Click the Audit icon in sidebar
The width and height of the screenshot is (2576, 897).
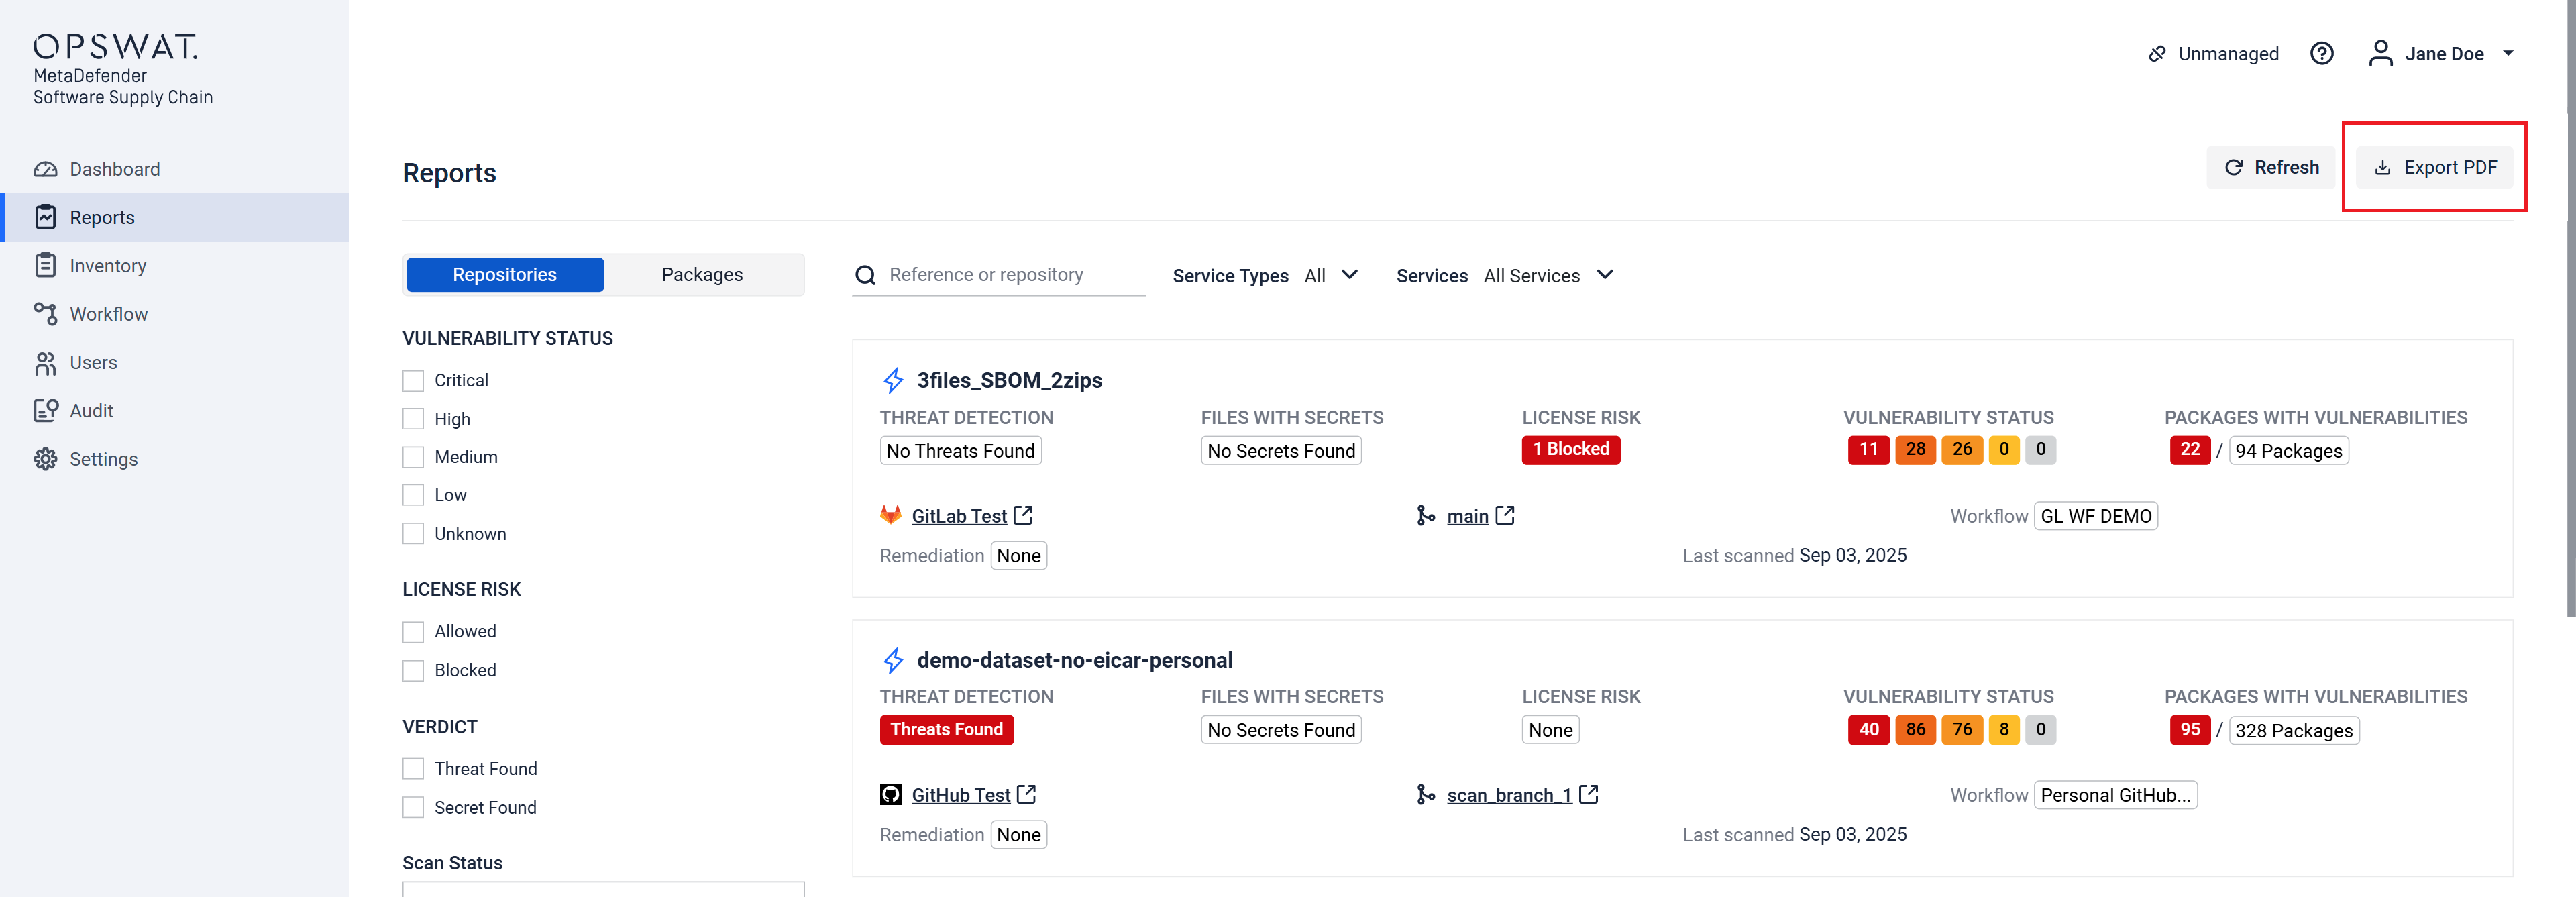(45, 411)
